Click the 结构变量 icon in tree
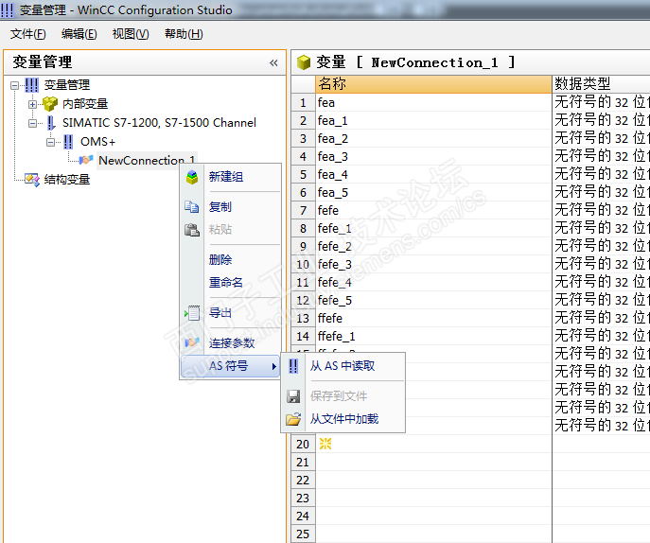The height and width of the screenshot is (543, 650). point(32,180)
